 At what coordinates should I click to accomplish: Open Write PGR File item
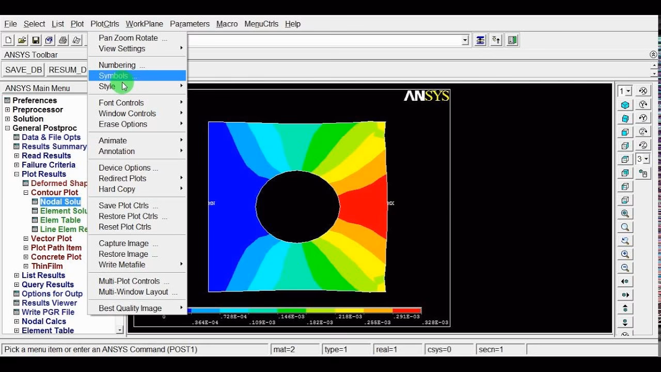48,312
